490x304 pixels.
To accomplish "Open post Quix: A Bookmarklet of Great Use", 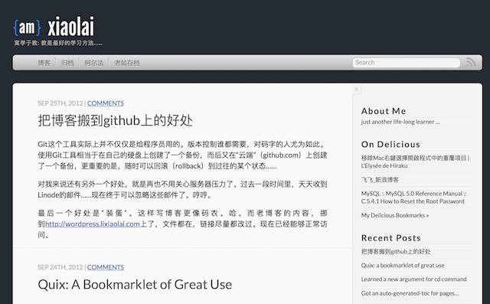I will tap(135, 284).
